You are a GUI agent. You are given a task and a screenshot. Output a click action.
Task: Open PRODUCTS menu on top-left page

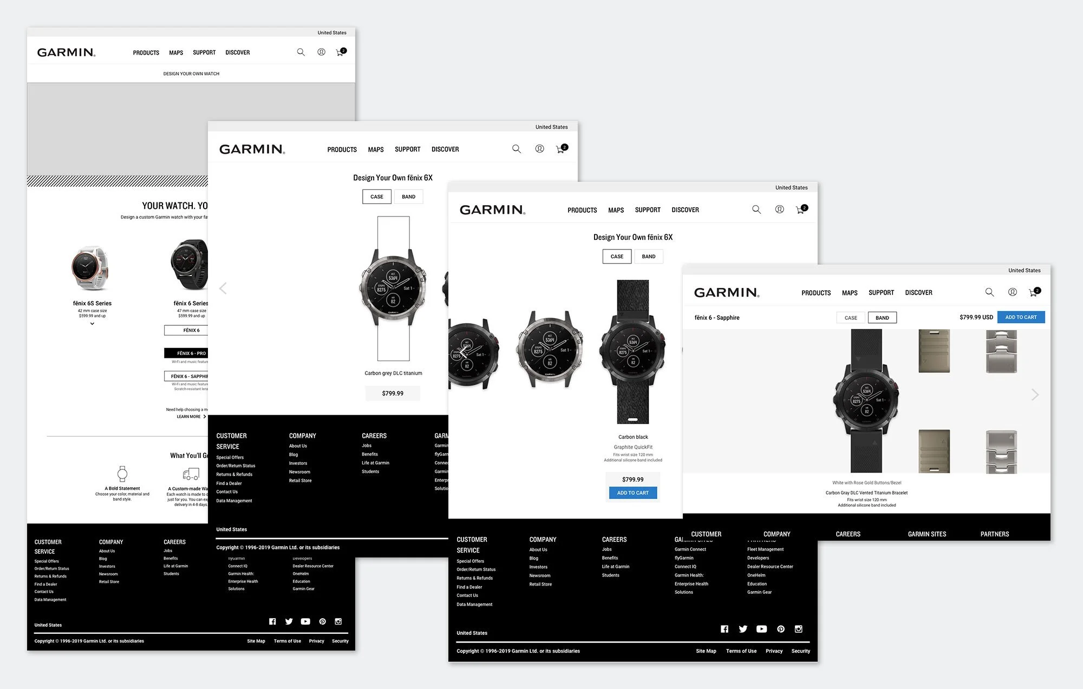146,53
